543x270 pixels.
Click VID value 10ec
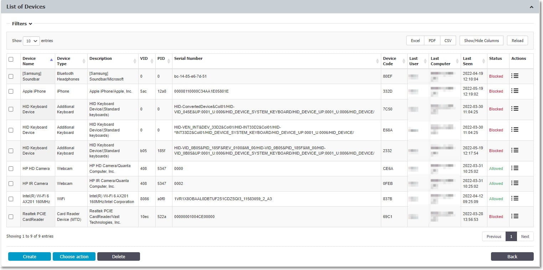tap(144, 217)
